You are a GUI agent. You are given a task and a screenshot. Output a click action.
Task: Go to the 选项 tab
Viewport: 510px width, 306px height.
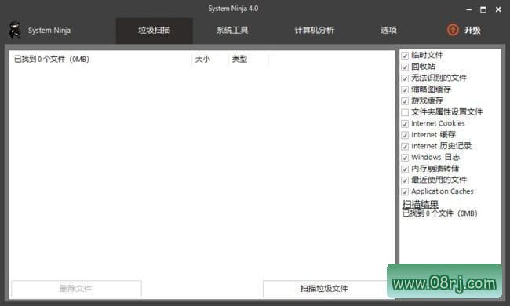click(388, 31)
